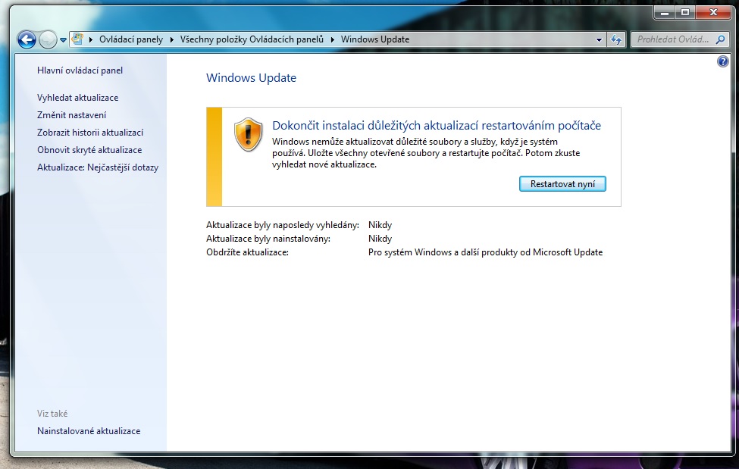Minimize the Windows Update window
The image size is (739, 469).
pos(665,13)
